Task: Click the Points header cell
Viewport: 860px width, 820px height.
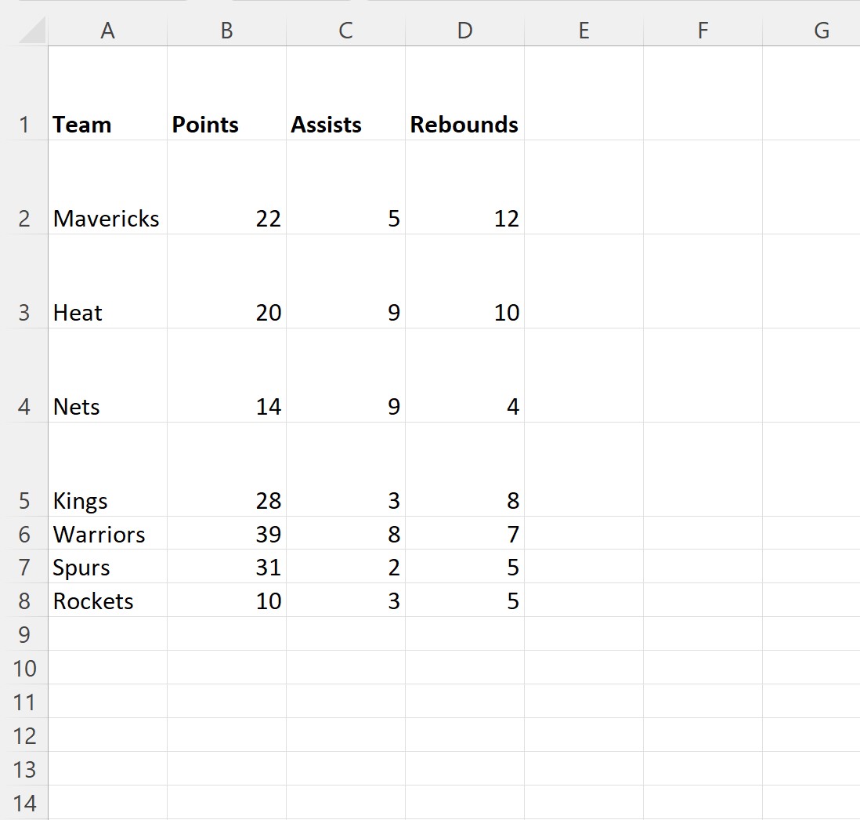Action: coord(226,93)
